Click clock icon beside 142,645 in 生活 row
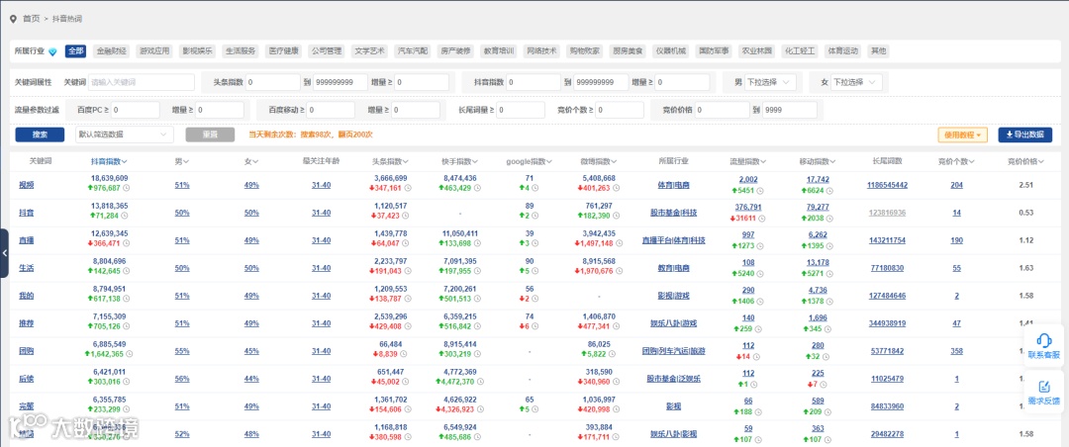Screen dimensions: 1069x447 (x=126, y=271)
